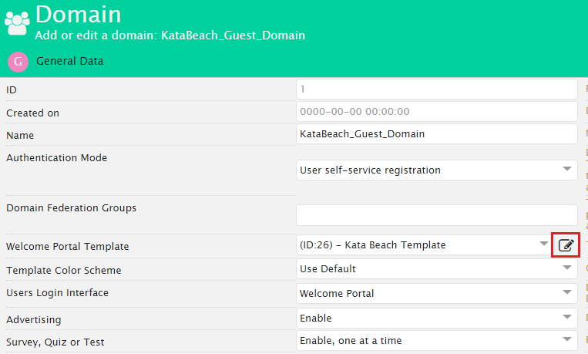Expand the Welcome Portal Template dropdown
Image resolution: width=588 pixels, height=354 pixels.
tap(423, 245)
